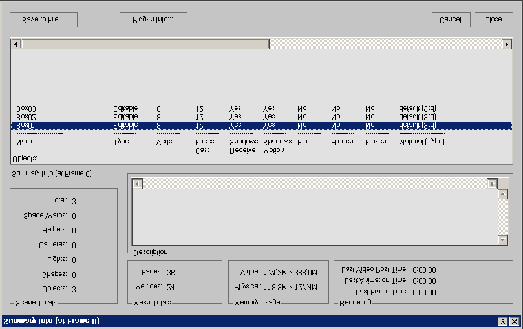
Task: Click the Material (Type) column header
Action: (x=422, y=142)
